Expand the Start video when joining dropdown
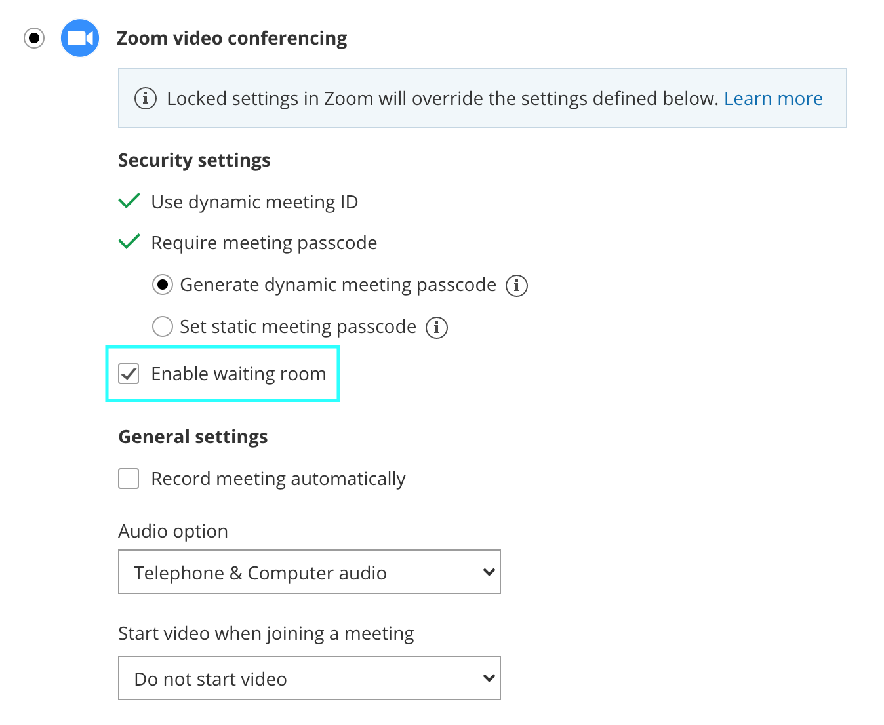The width and height of the screenshot is (884, 725). (x=309, y=678)
